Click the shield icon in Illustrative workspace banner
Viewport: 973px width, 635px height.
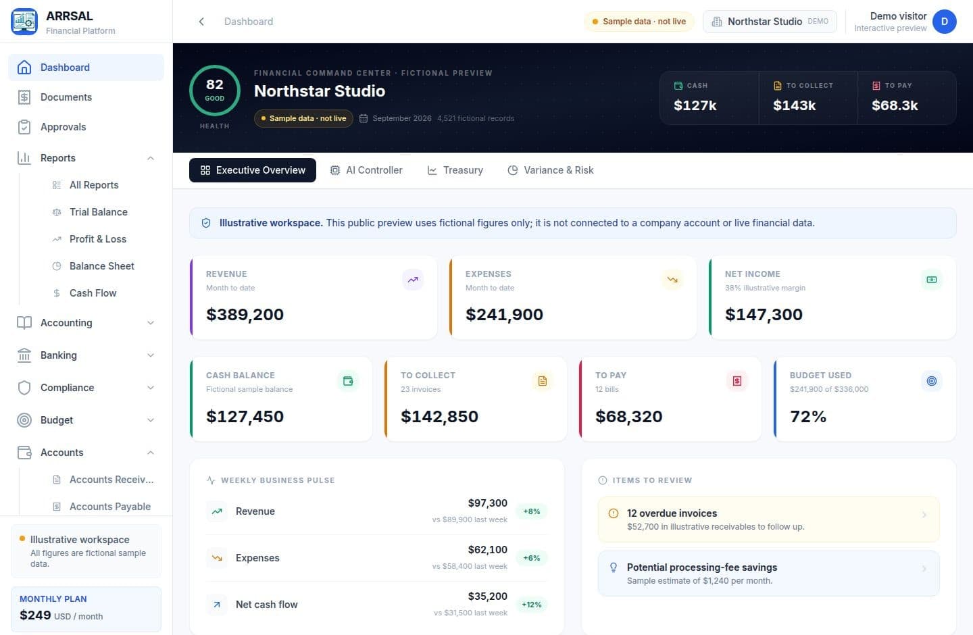[206, 223]
